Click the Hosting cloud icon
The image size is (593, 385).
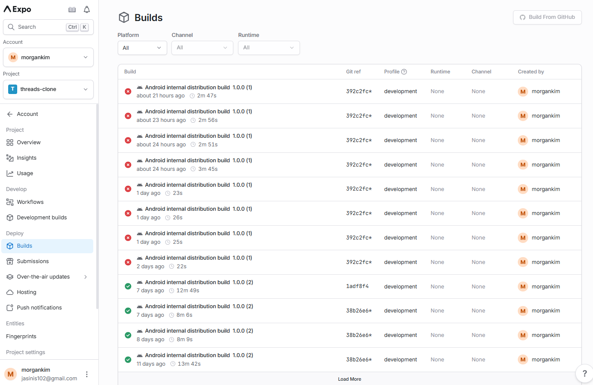coord(10,292)
